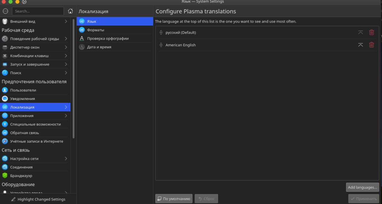Toggle Highlight Changed Settings
The image size is (382, 204).
[38, 199]
